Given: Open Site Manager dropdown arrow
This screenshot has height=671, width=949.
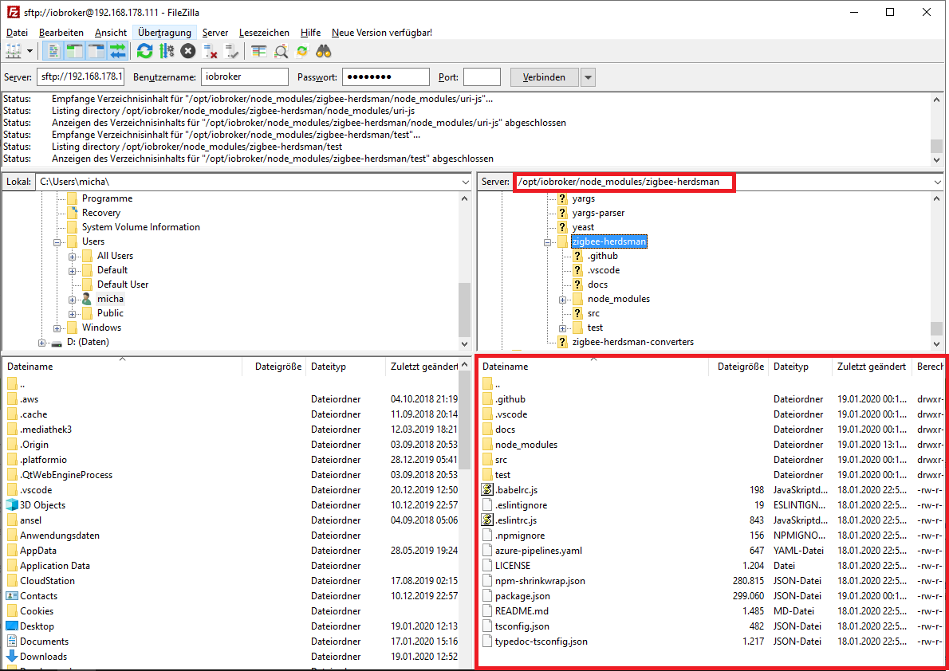Looking at the screenshot, I should click(x=30, y=52).
